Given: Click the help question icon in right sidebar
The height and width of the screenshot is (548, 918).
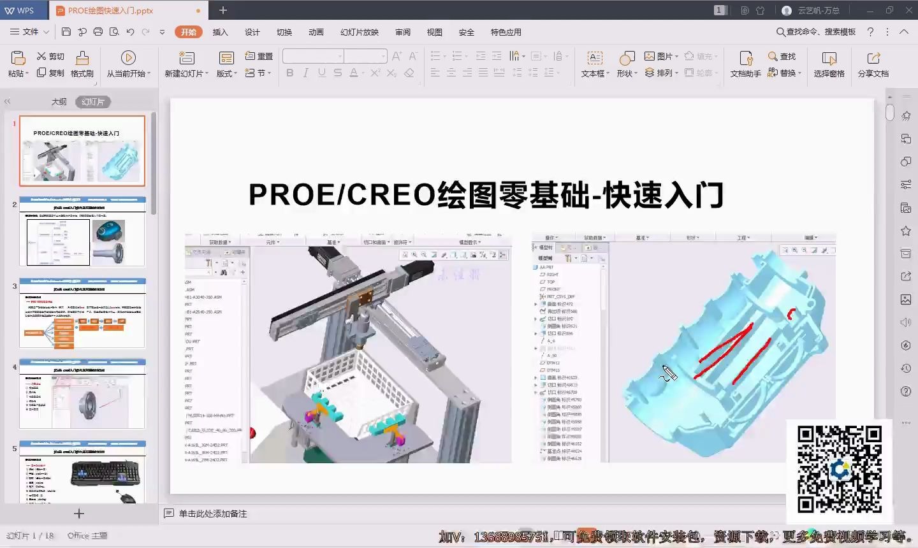Looking at the screenshot, I should click(x=906, y=391).
